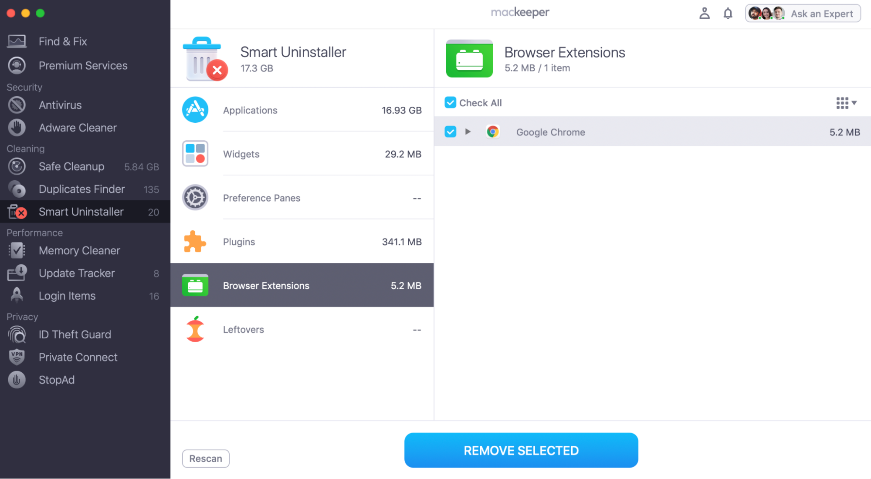Image resolution: width=871 pixels, height=479 pixels.
Task: Open StopAd from the sidebar icon
Action: [17, 380]
